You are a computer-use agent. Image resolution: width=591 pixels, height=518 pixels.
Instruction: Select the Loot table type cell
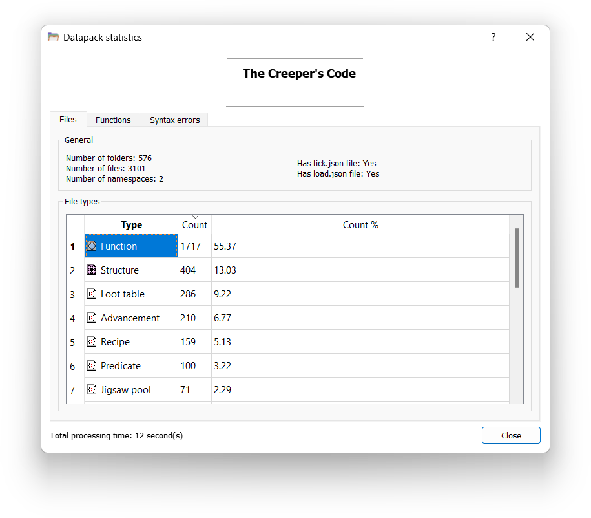pos(131,294)
